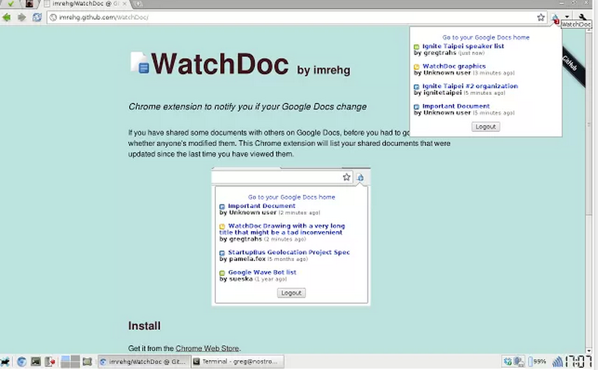Click the taskbar logout door icon
Screen dimensions: 598x370
(50, 362)
